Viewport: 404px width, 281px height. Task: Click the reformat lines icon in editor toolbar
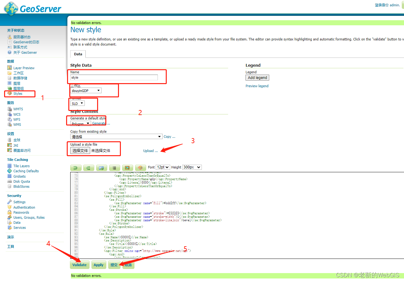tap(114, 168)
